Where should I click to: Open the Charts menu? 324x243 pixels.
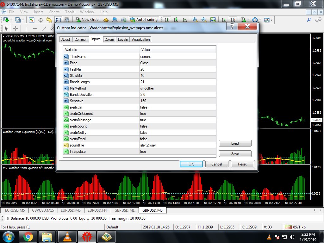[x=54, y=12]
